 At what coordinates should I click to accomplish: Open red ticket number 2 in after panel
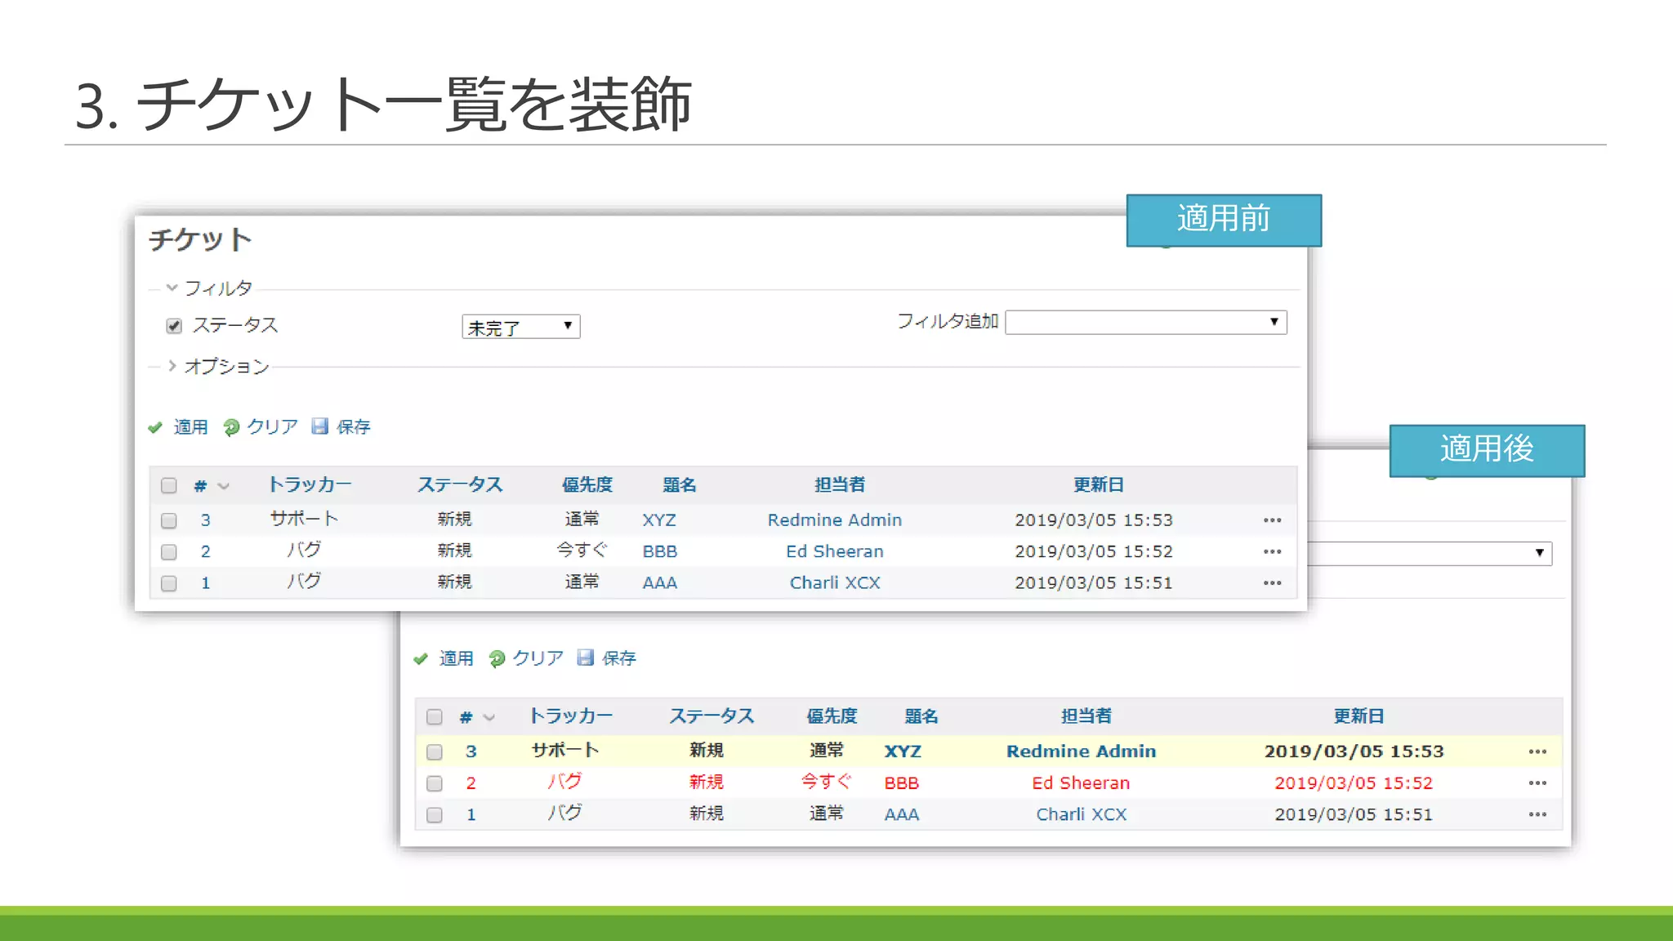[x=471, y=783]
